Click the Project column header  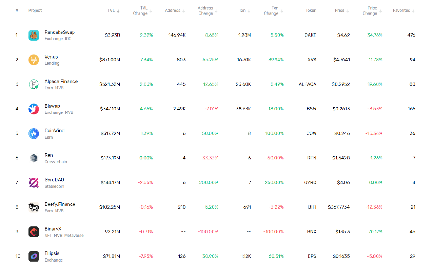click(35, 10)
